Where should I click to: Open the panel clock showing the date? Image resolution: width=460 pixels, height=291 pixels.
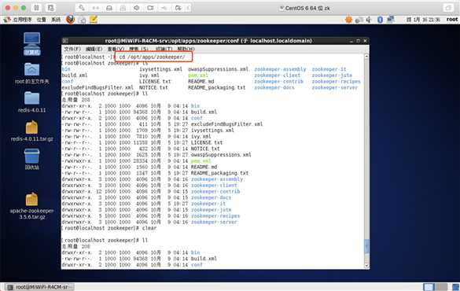[x=423, y=20]
